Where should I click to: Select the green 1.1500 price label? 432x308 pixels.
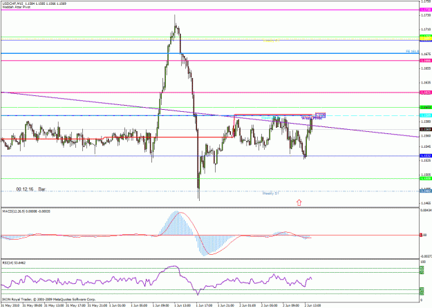[426, 178]
